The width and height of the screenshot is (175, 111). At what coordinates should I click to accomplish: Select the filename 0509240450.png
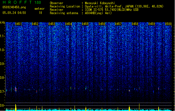click(x=14, y=7)
